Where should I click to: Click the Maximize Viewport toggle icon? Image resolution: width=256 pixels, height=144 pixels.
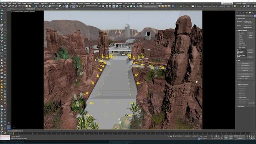(254, 138)
